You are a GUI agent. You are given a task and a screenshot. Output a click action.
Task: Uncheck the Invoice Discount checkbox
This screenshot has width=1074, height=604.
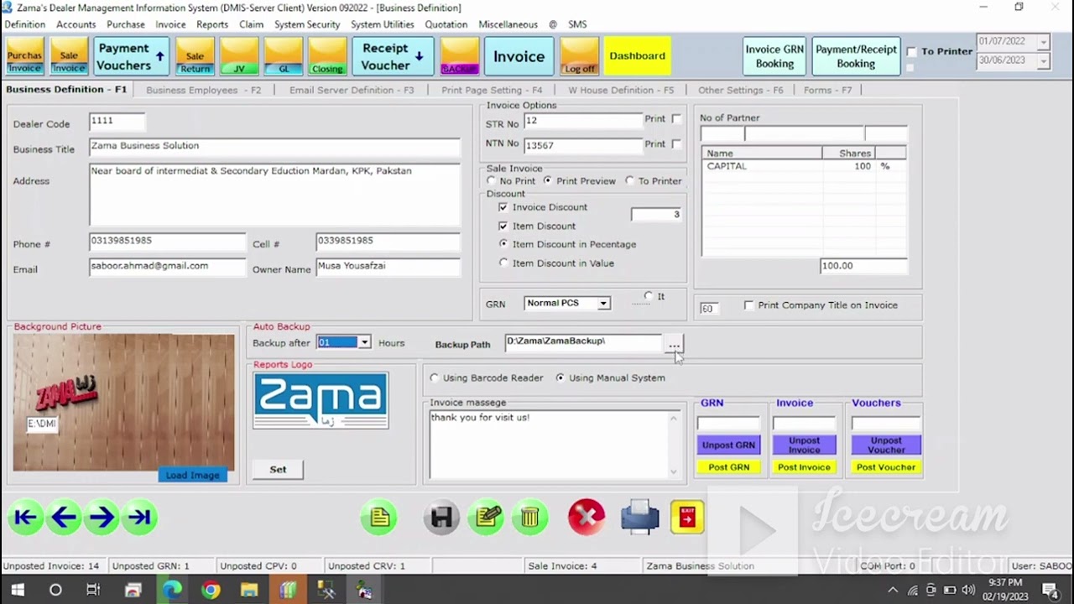click(503, 207)
